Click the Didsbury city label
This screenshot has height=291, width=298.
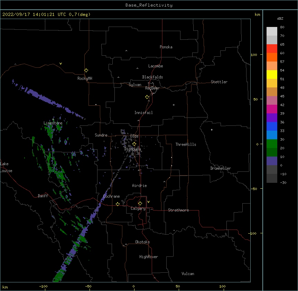tap(133, 149)
